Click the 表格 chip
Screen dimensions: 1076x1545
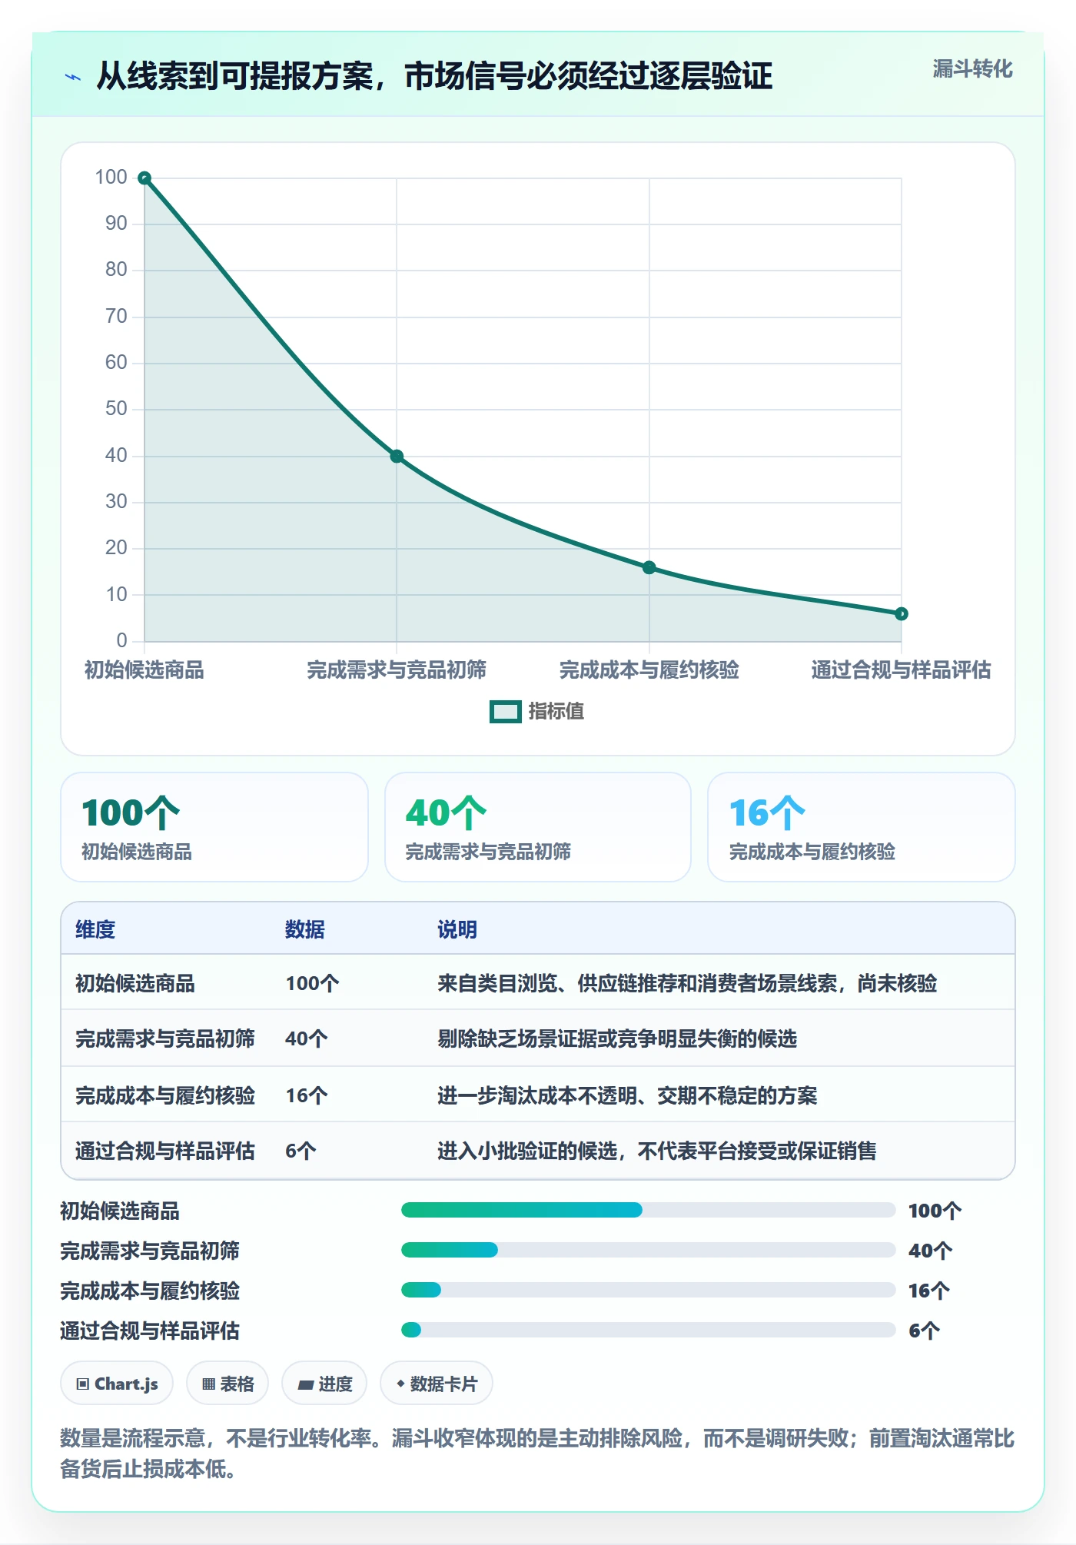tap(227, 1384)
